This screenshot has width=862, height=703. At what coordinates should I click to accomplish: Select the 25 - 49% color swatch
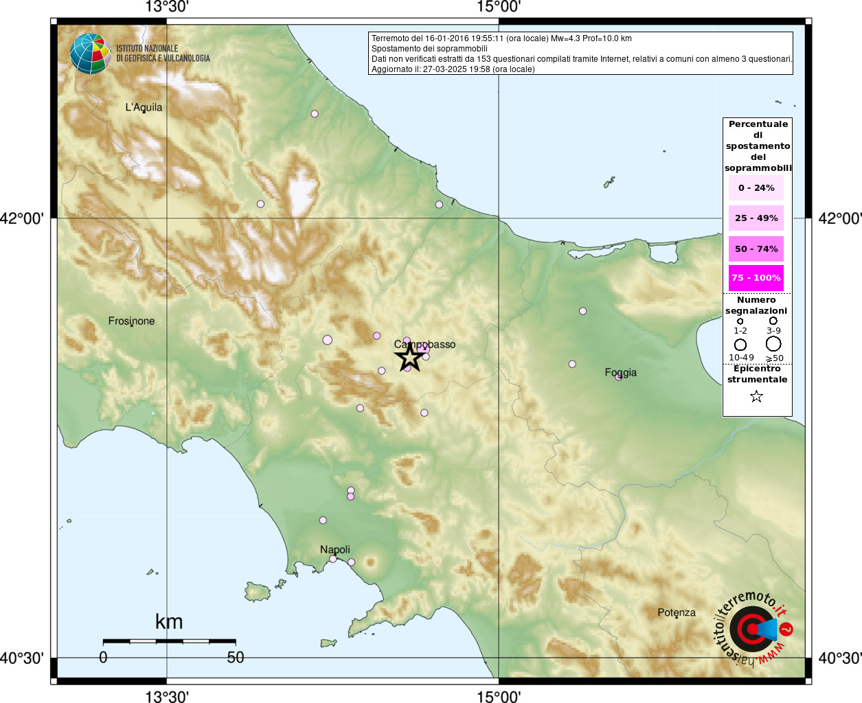point(756,218)
